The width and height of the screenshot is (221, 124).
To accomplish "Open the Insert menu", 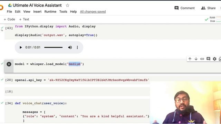I will 37,12.
